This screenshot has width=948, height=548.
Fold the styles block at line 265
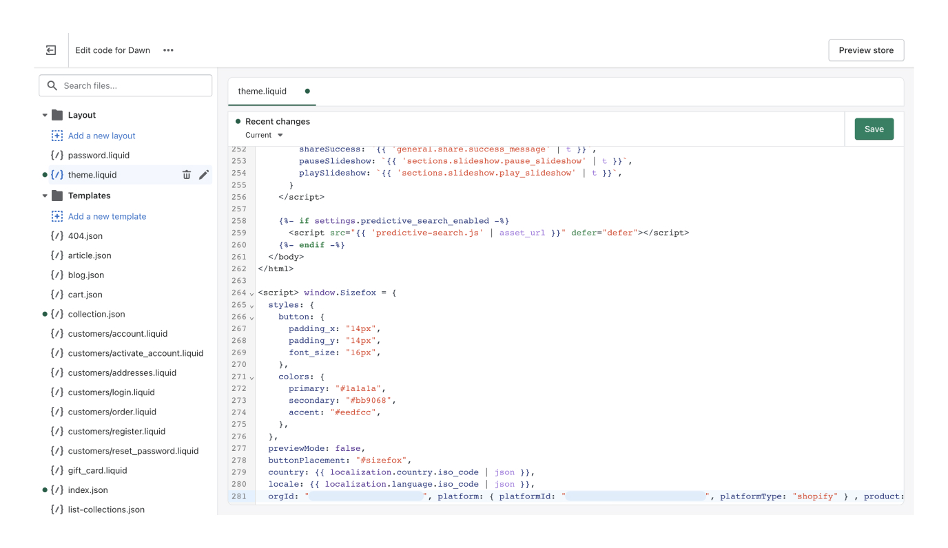coord(251,306)
